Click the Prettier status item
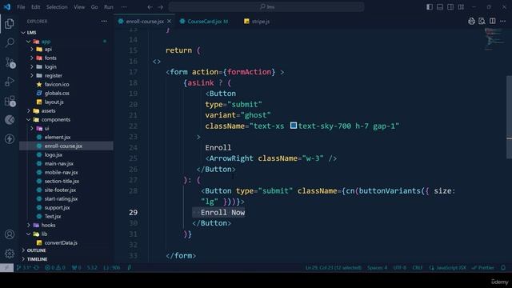The width and height of the screenshot is (512, 288). [x=483, y=267]
